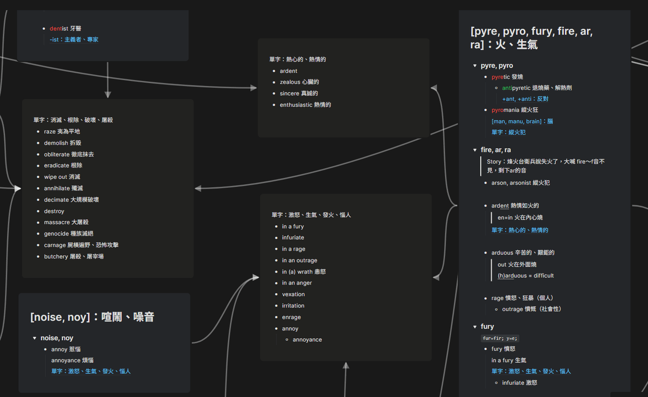Viewport: 648px width, 397px height.
Task: Collapse the "fury" heading triangle
Action: pyautogui.click(x=475, y=327)
